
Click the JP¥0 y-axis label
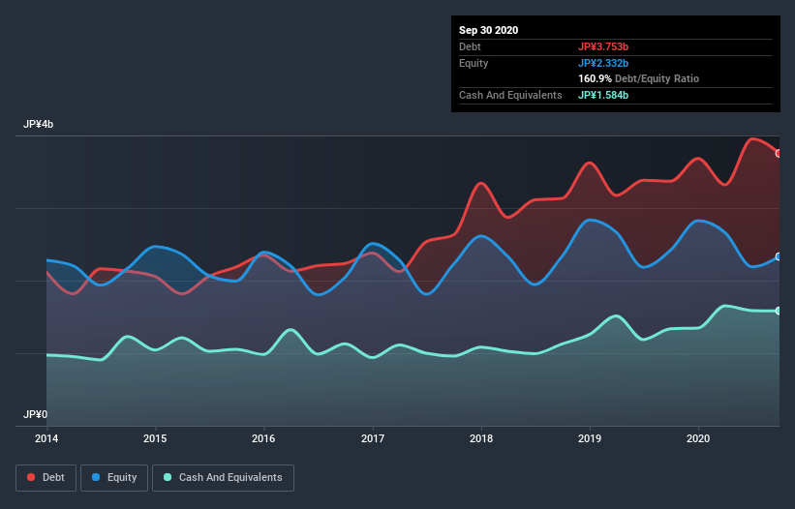coord(35,414)
